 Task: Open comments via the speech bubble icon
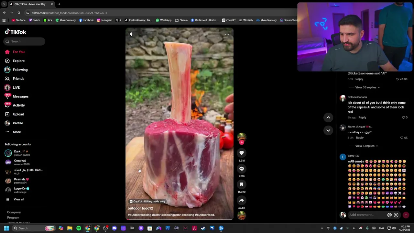pyautogui.click(x=242, y=169)
